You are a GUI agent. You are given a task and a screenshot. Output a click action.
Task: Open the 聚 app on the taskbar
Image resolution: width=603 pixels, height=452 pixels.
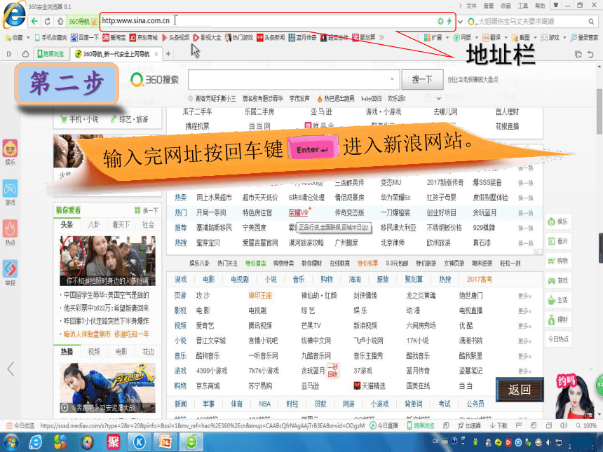point(113,442)
